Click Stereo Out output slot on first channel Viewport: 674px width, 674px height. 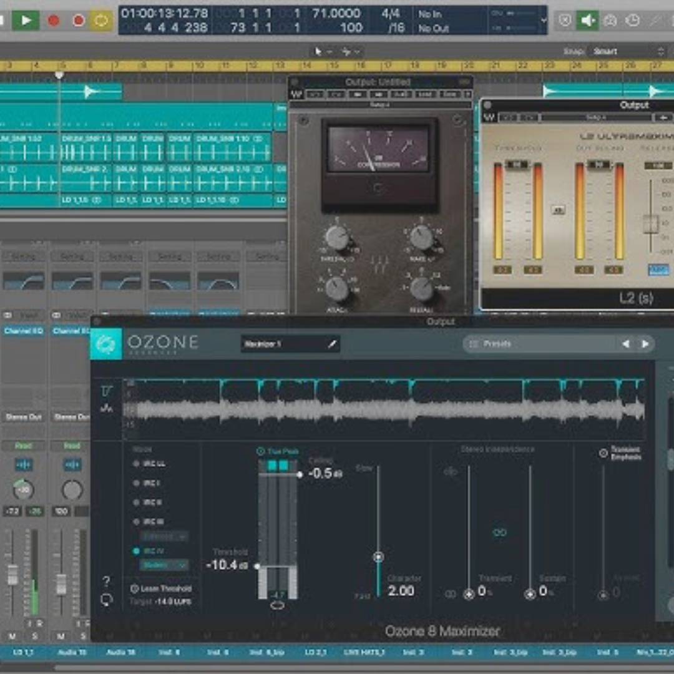[24, 416]
